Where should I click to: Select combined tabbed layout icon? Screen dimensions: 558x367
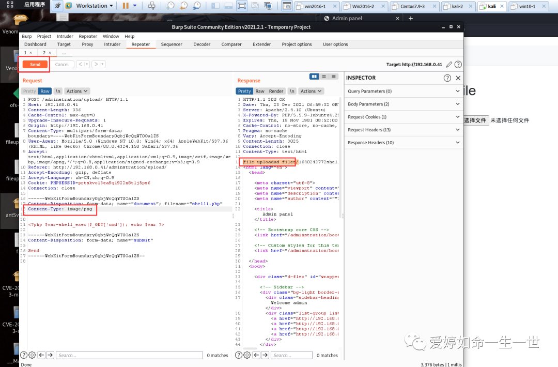click(333, 77)
